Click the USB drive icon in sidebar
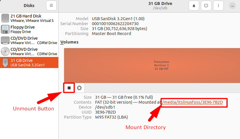 [x=5, y=62]
